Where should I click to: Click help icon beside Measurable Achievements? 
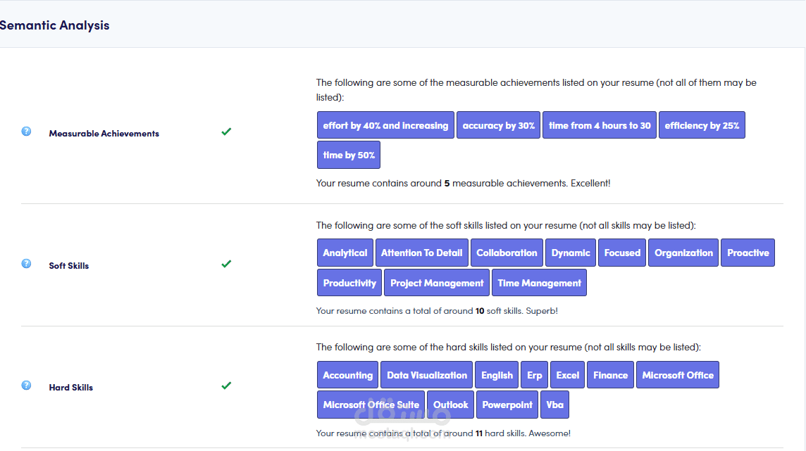[x=26, y=132]
